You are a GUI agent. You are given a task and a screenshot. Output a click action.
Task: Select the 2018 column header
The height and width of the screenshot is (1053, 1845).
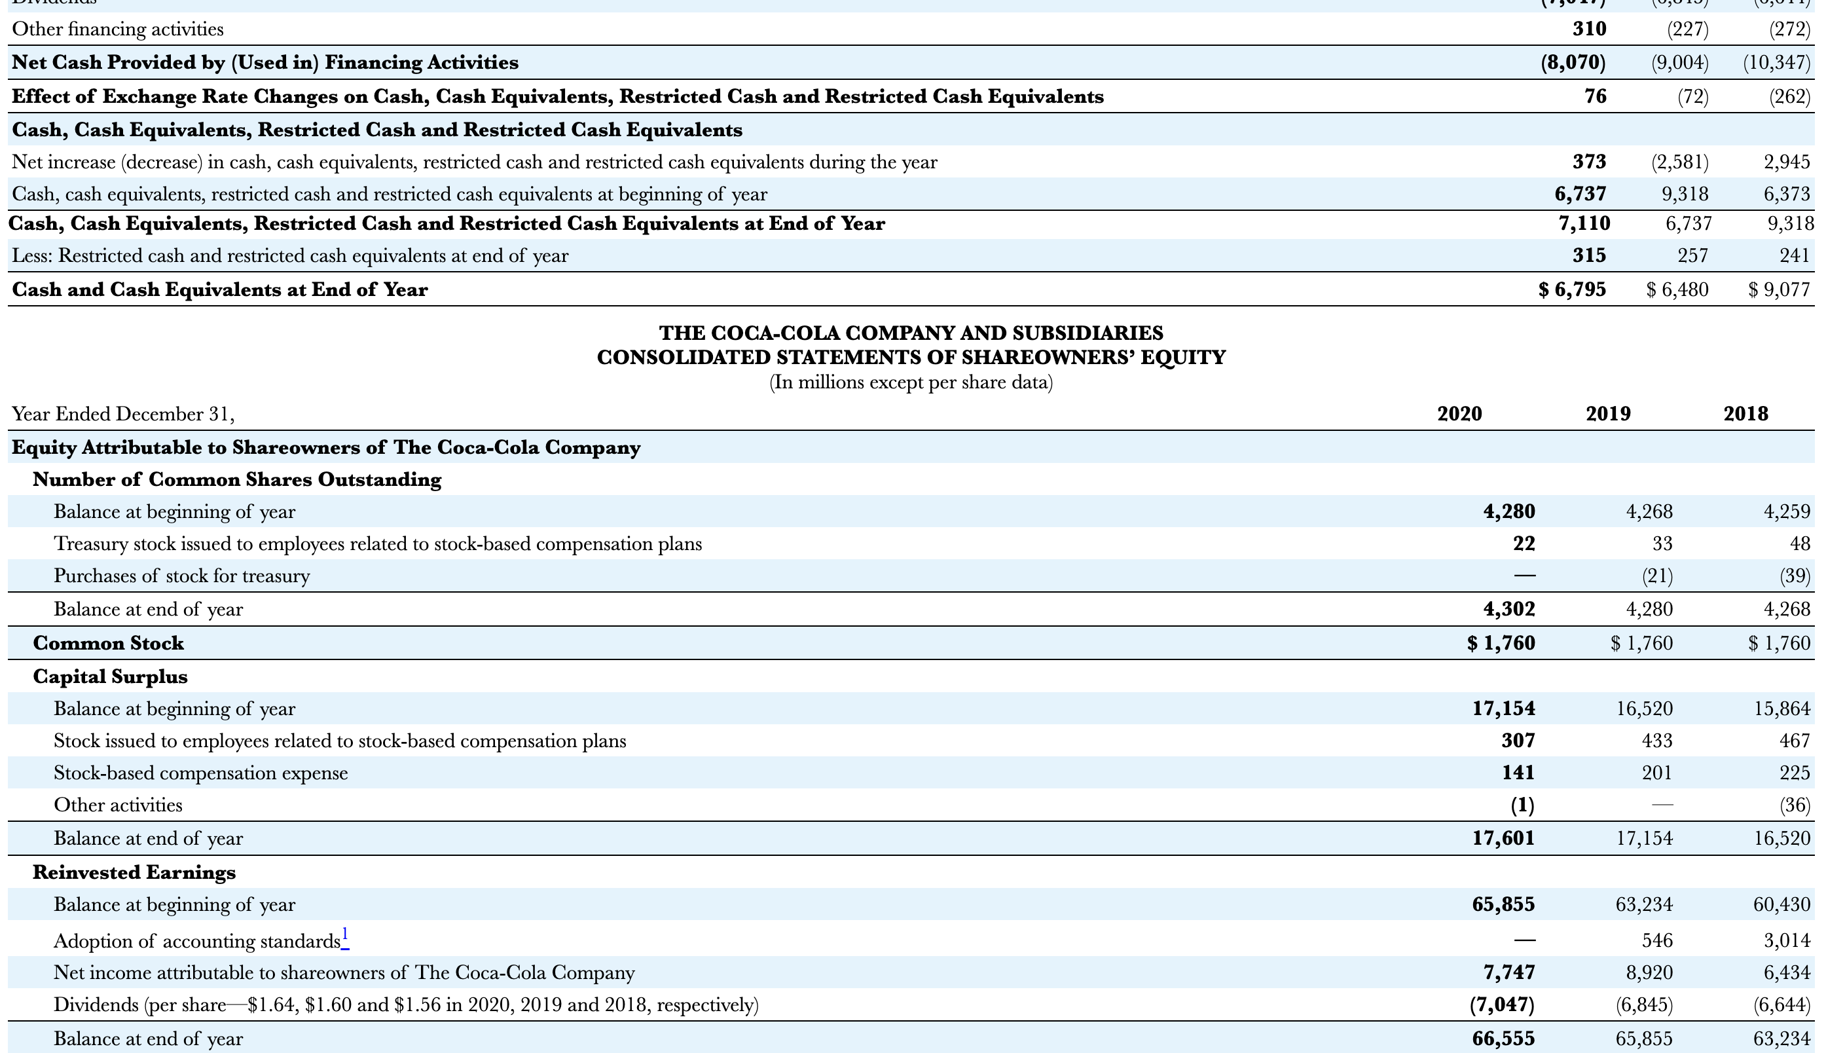[x=1745, y=414]
